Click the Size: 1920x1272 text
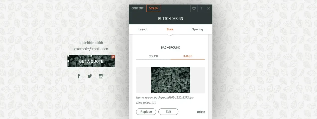Screen dimensions: 317x119 click(146, 103)
